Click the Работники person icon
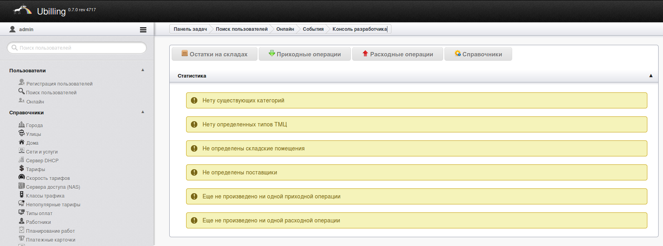The height and width of the screenshot is (246, 663). (22, 221)
